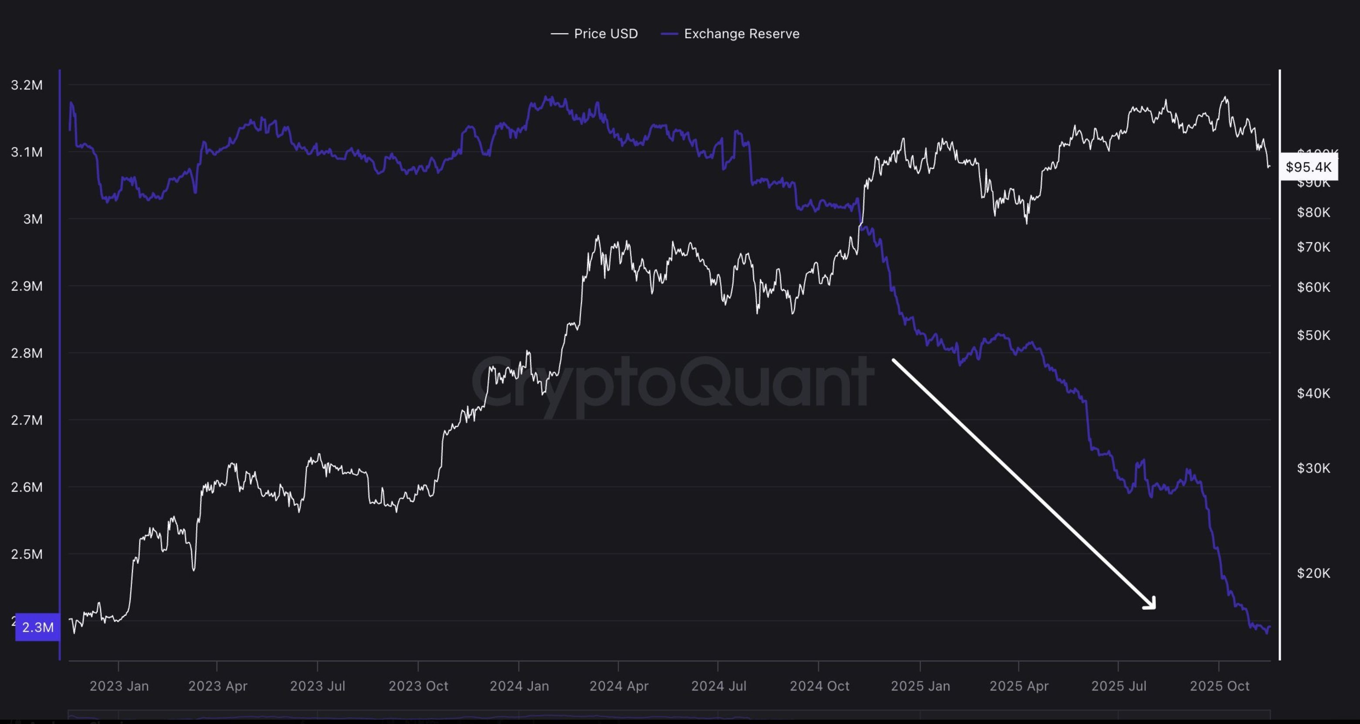This screenshot has height=724, width=1360.
Task: Click the purple Exchange Reserve legend line marker
Action: point(670,34)
